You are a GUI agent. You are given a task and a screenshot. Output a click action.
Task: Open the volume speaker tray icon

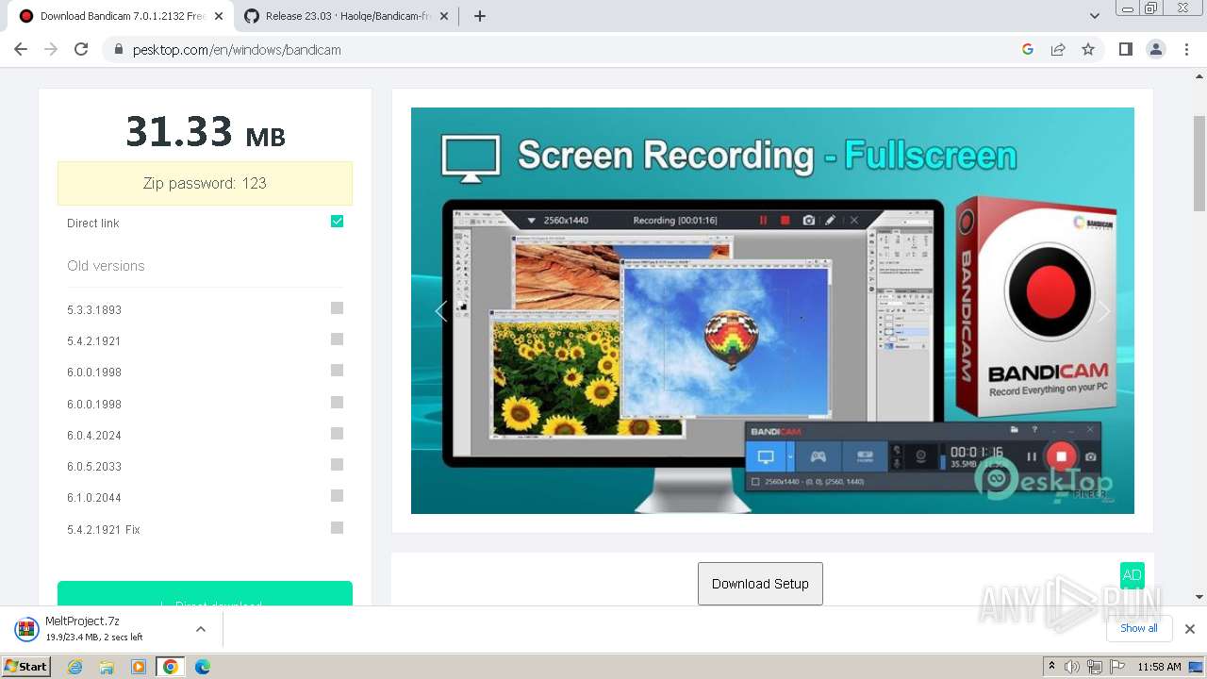coord(1072,667)
